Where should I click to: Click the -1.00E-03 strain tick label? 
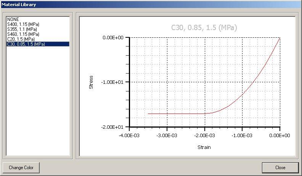[242, 136]
